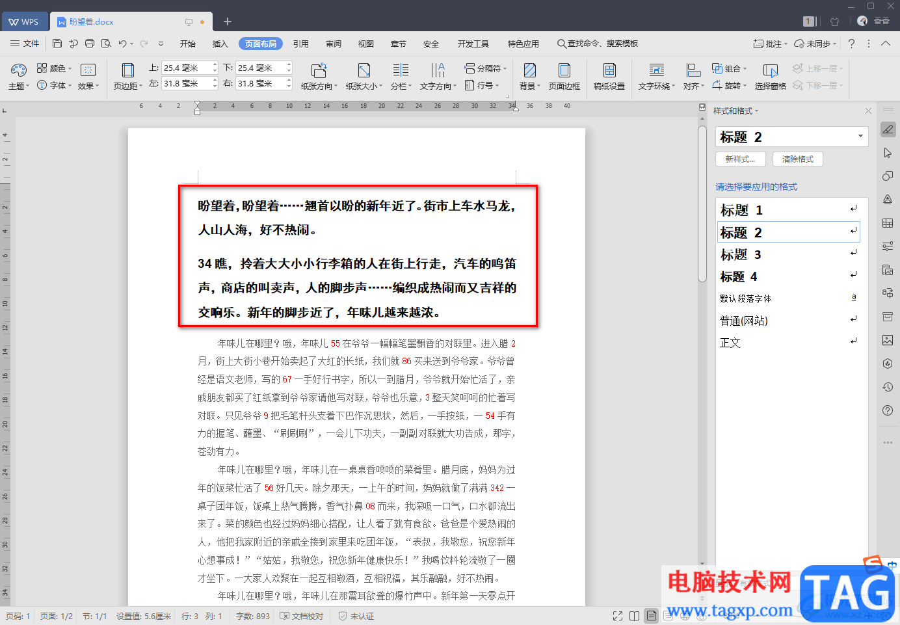Click the Print icon in quick toolbar
The image size is (900, 625).
[x=90, y=44]
